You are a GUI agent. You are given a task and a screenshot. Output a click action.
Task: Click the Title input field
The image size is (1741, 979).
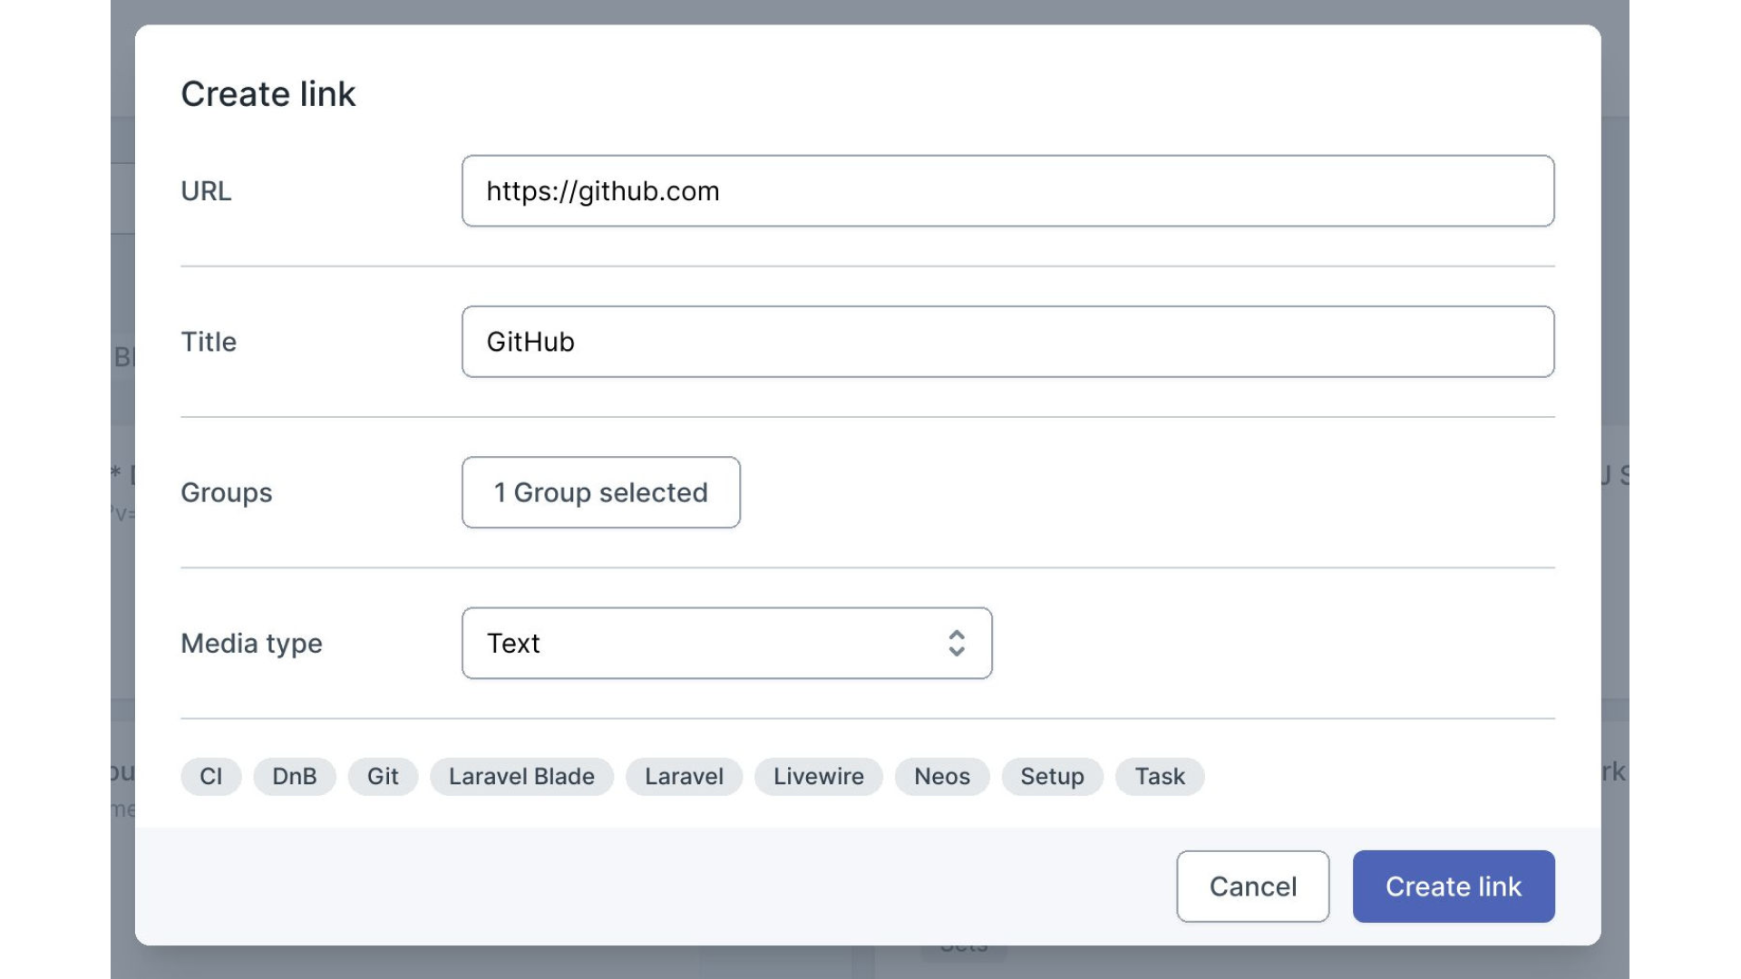pyautogui.click(x=1007, y=342)
